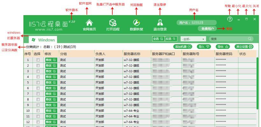261x127 pixels.
Task: Click 修改 edit button in row 2
Action: (51, 66)
